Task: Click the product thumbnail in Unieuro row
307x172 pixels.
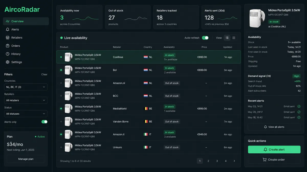Action: [68, 147]
